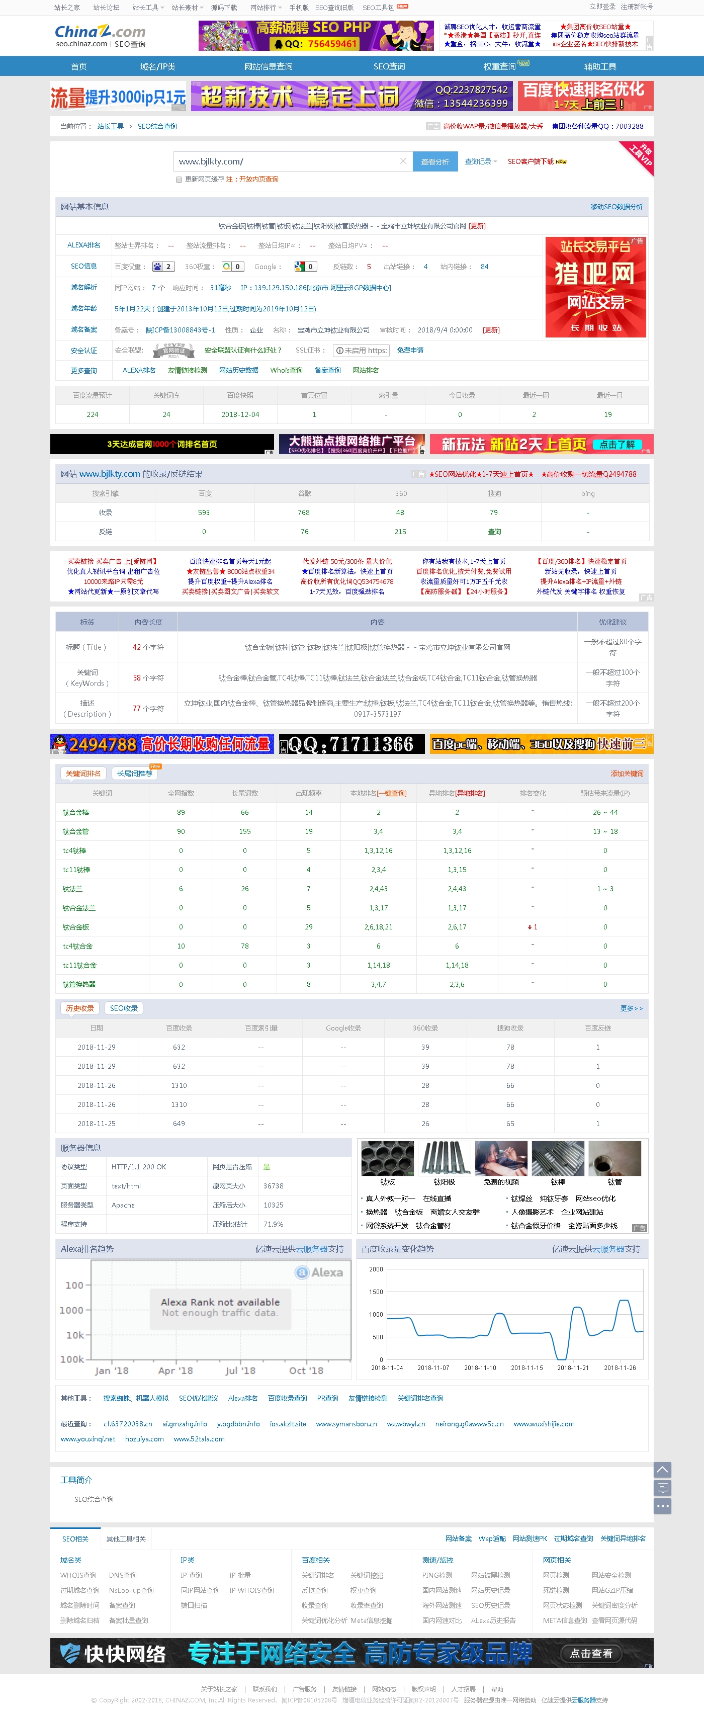Toggle the 更新网页缓存 checkbox
Viewport: 704px width, 1714px height.
point(179,180)
